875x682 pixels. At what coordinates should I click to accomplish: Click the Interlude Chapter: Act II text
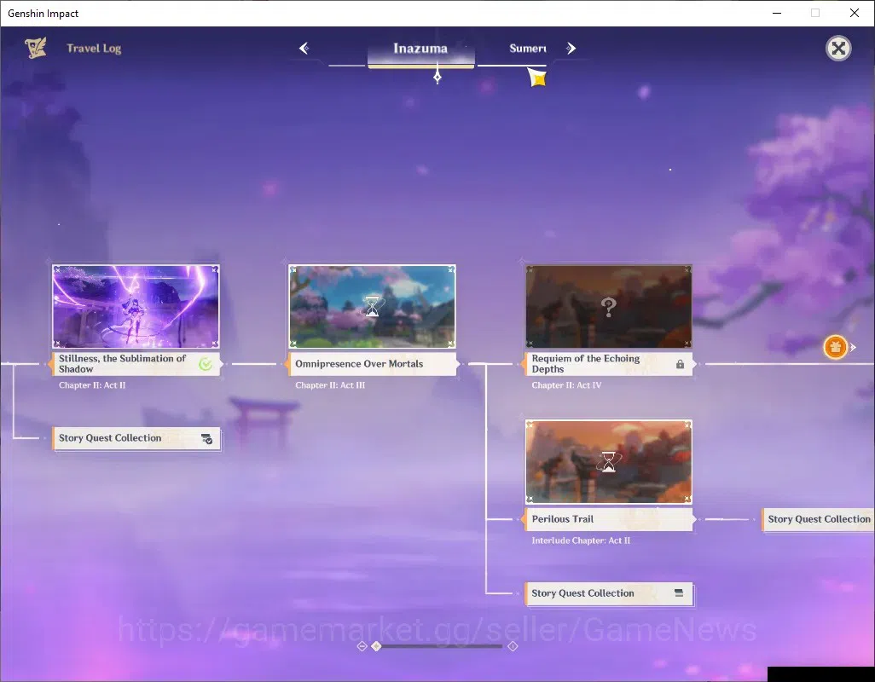(x=581, y=540)
